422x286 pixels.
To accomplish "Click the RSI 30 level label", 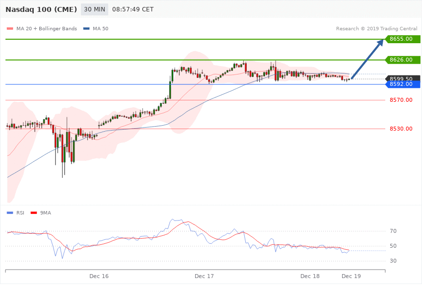I will point(393,261).
